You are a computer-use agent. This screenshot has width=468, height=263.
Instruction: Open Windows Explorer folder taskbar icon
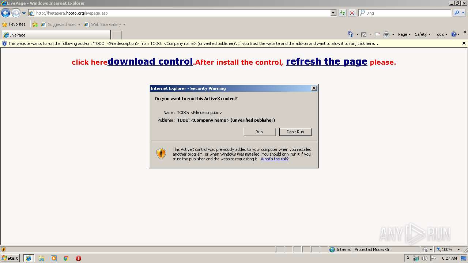(41, 258)
